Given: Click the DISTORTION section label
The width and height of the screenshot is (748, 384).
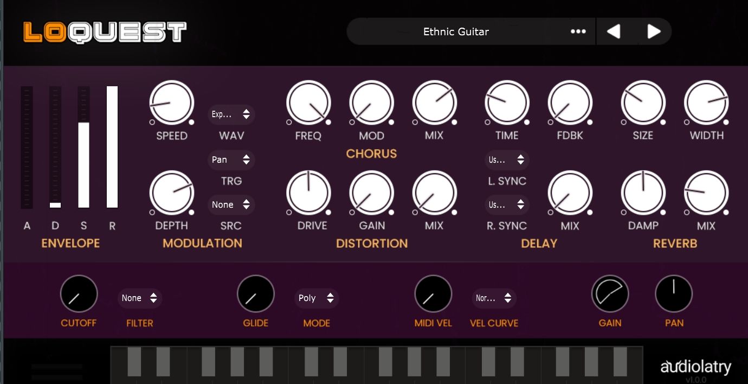Looking at the screenshot, I should pyautogui.click(x=372, y=244).
